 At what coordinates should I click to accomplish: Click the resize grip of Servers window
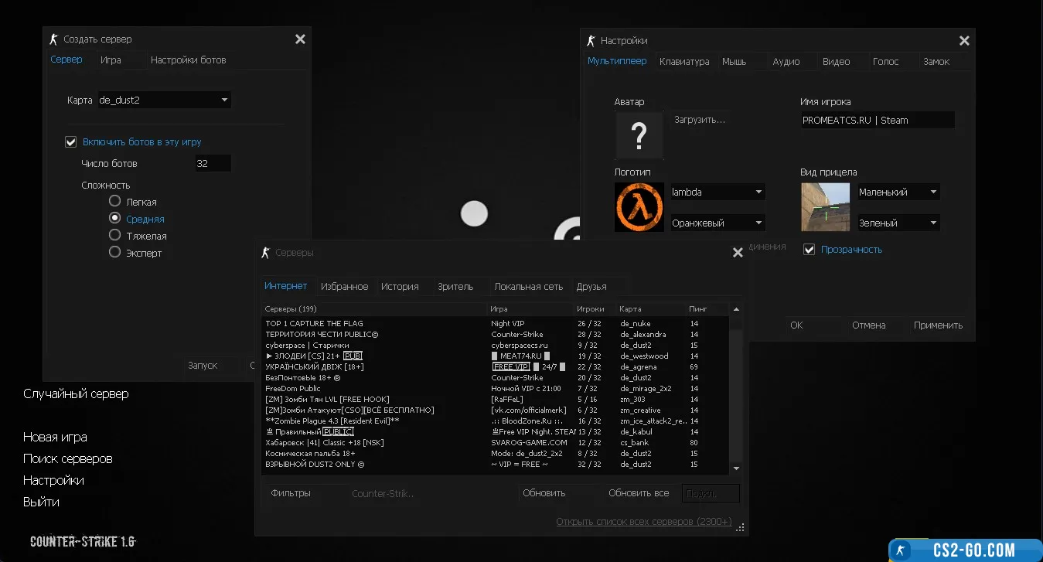point(740,528)
